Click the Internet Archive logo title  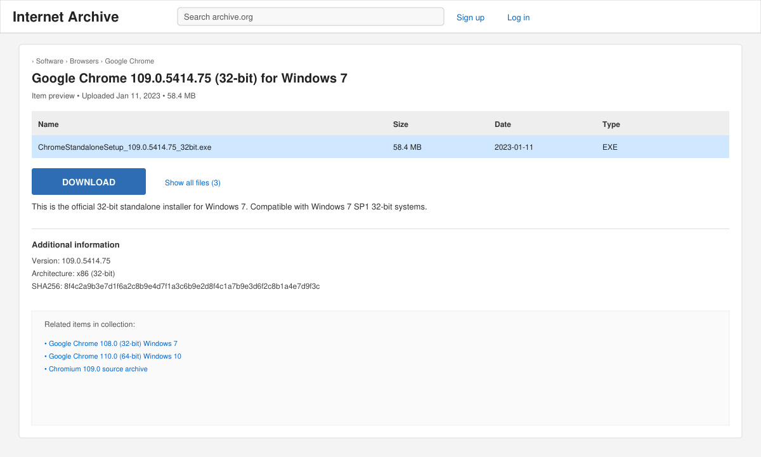(x=65, y=17)
